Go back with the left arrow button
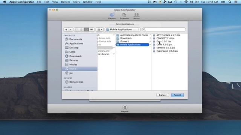 click(x=66, y=29)
